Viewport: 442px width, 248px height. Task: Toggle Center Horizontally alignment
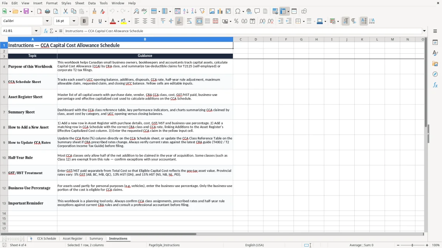coord(145,21)
